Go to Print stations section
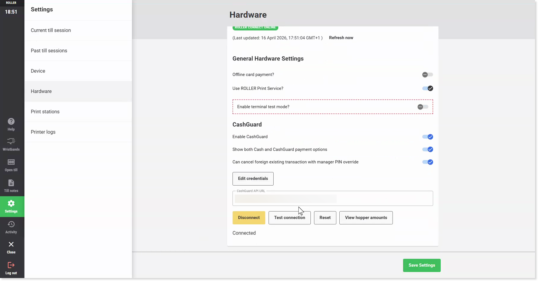Screen dimensions: 538x281 (45, 112)
